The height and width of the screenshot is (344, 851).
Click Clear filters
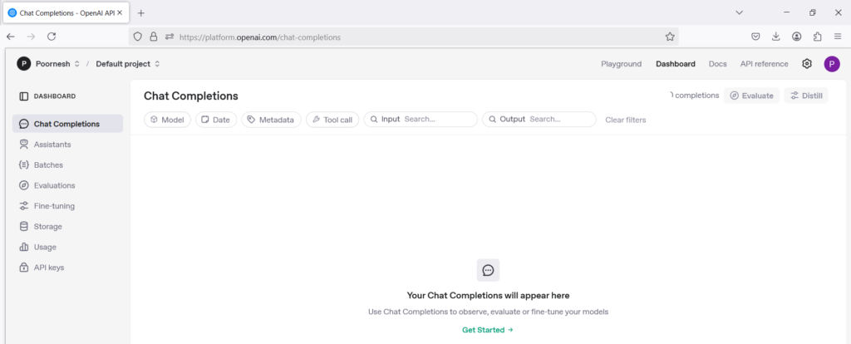pos(625,120)
